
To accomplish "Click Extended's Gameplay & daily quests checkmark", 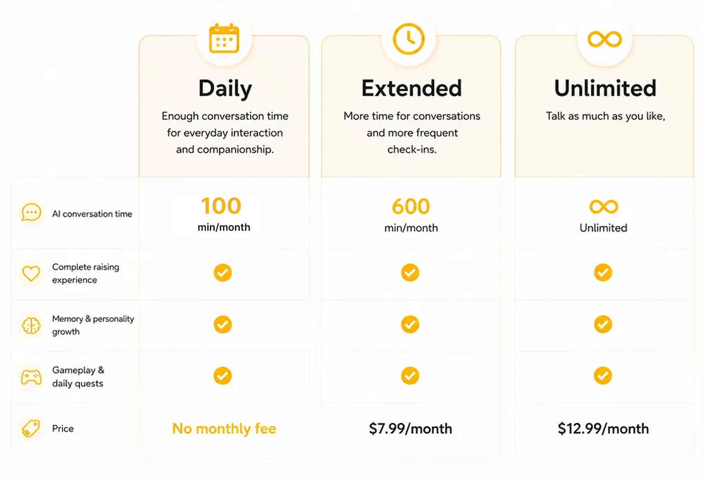I will (410, 376).
